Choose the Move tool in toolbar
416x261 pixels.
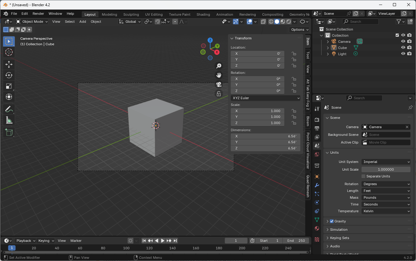[x=9, y=64]
